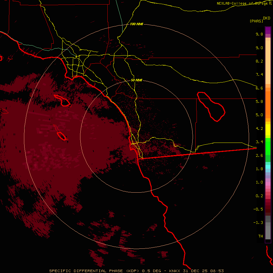Select the 8.2 scale label
Screen dimensions: 273x273
pyautogui.click(x=259, y=61)
